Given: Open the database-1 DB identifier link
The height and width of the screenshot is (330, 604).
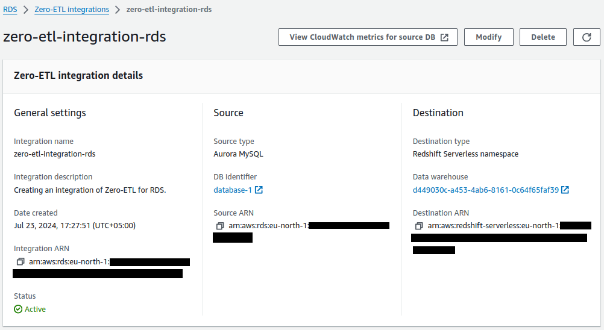Looking at the screenshot, I should [x=233, y=190].
